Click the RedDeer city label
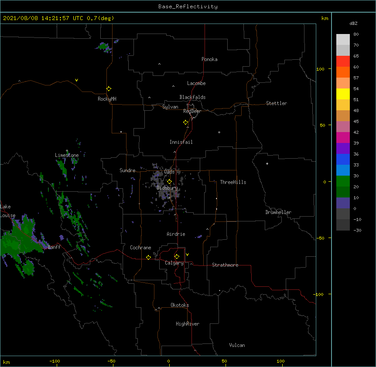This screenshot has width=376, height=367. coord(192,111)
